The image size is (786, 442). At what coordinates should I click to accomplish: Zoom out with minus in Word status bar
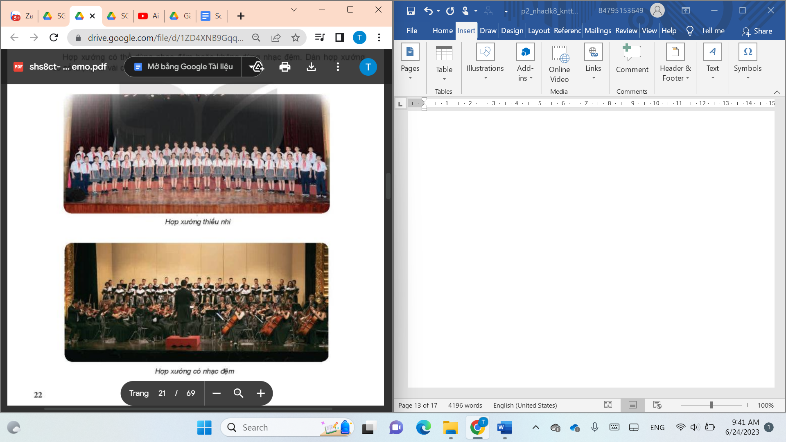click(x=675, y=405)
